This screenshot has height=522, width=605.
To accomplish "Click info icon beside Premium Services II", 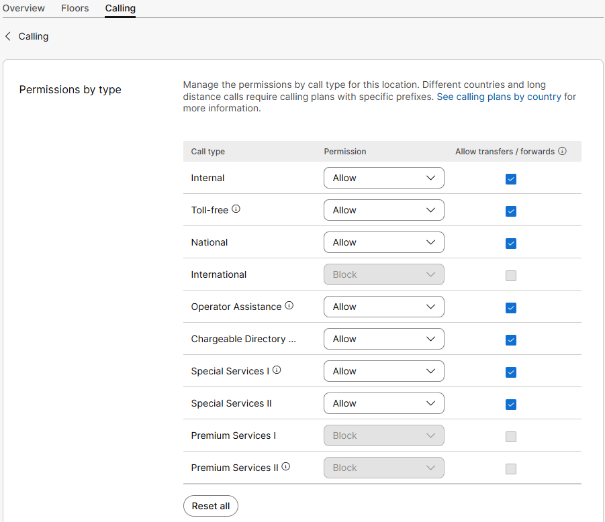I will [286, 467].
